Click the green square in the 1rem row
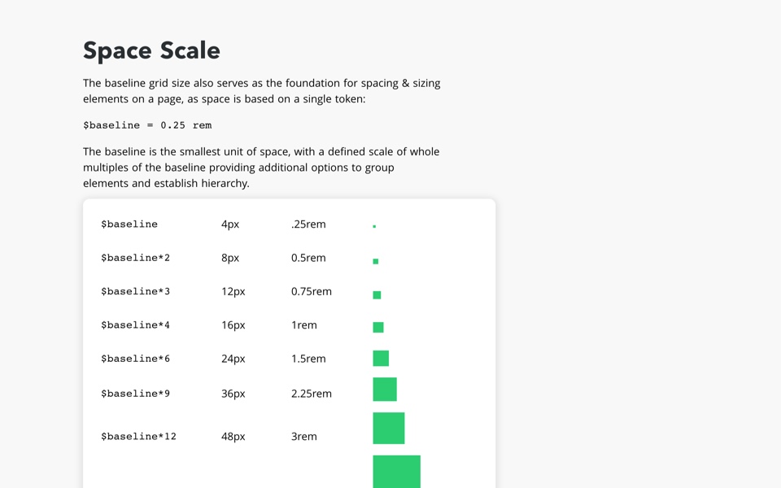 378,327
